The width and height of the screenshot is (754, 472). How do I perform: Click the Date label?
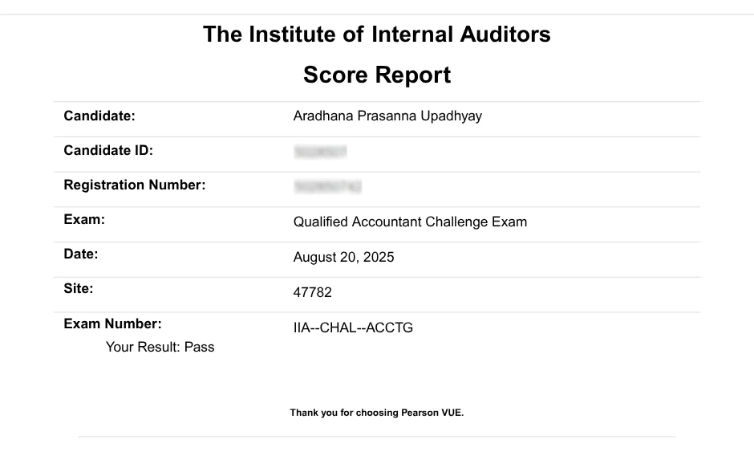click(x=81, y=254)
